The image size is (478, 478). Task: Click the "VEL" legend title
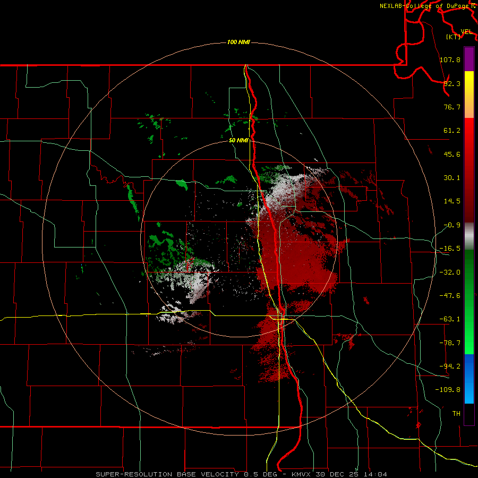pyautogui.click(x=466, y=31)
